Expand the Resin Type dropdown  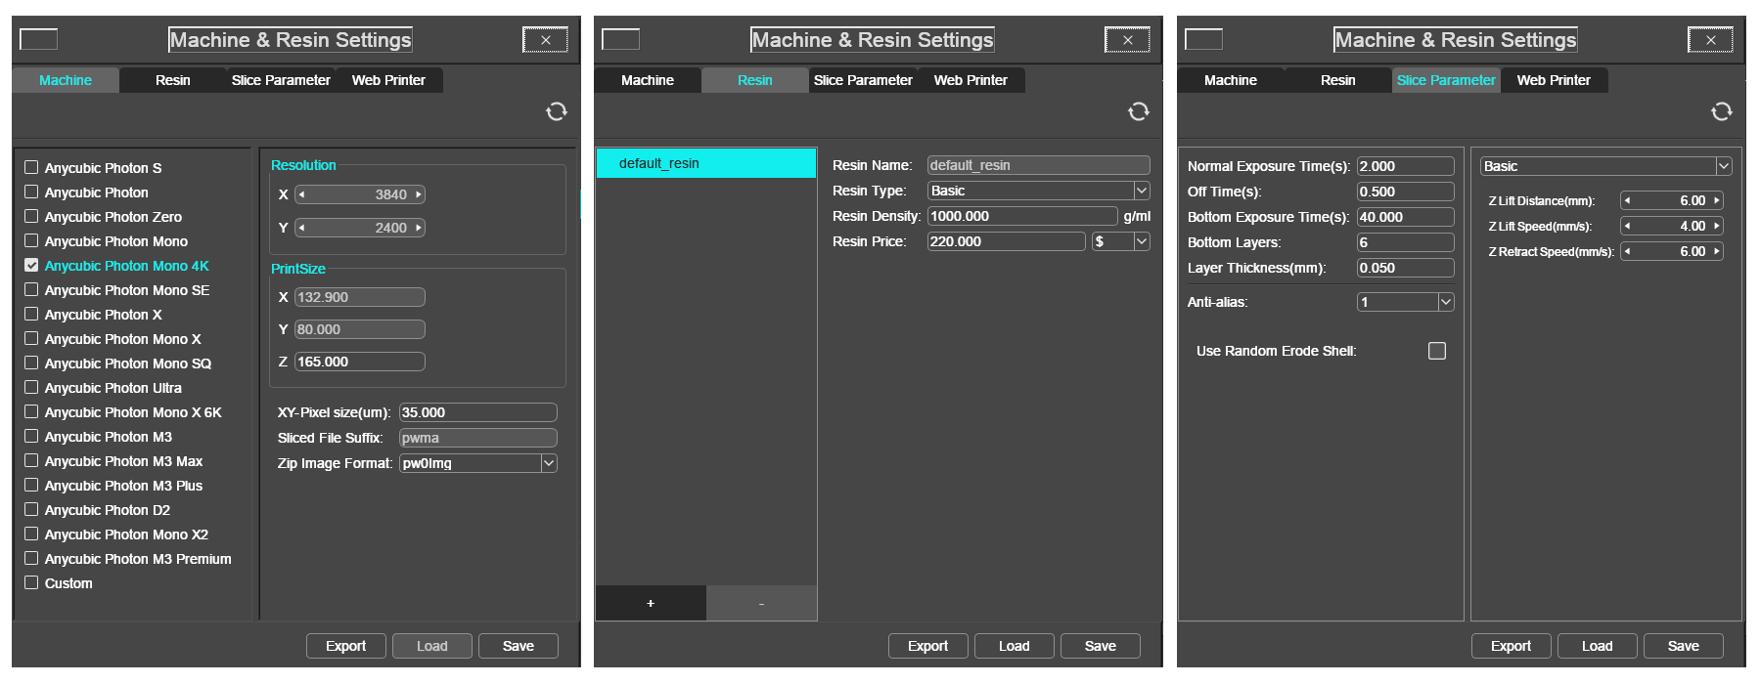tap(1141, 191)
